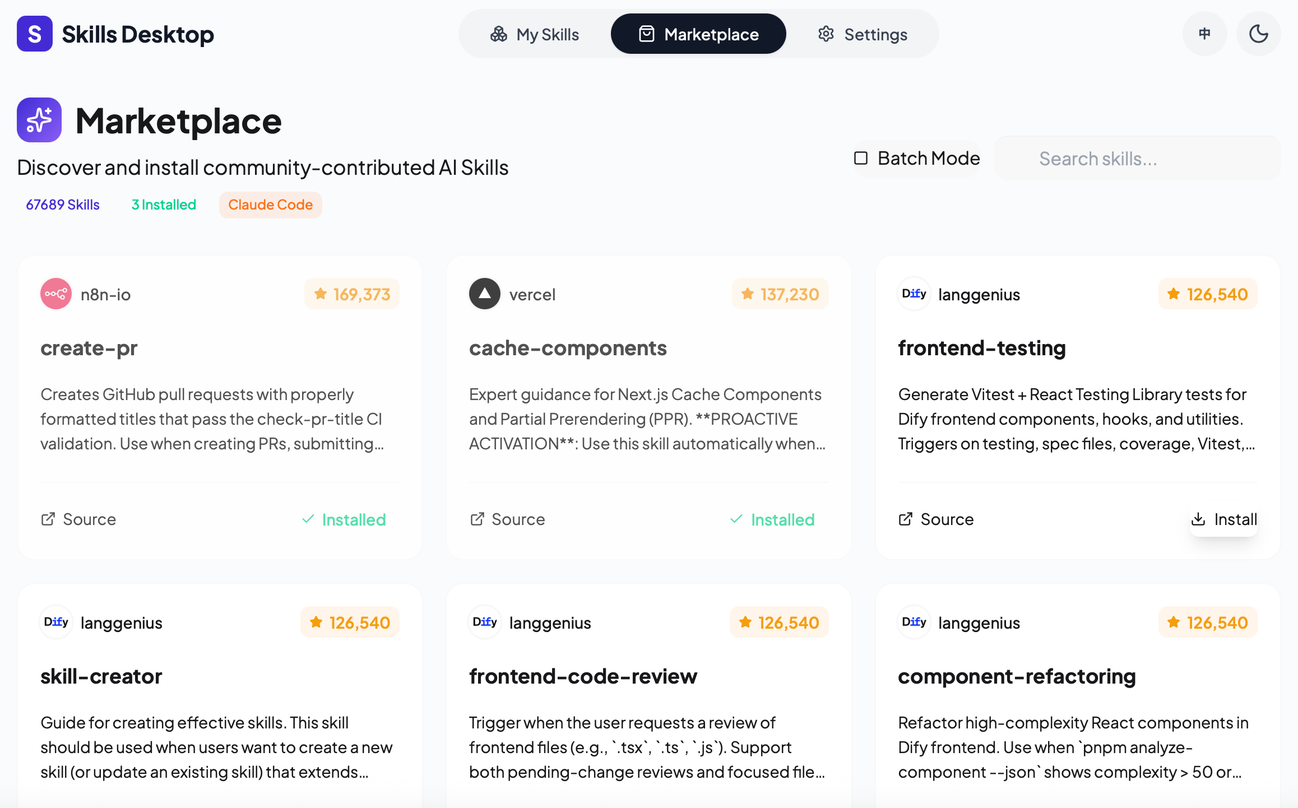Screen dimensions: 1298x808
Task: Click the external-link icon beside cache-components Source
Action: 477,519
